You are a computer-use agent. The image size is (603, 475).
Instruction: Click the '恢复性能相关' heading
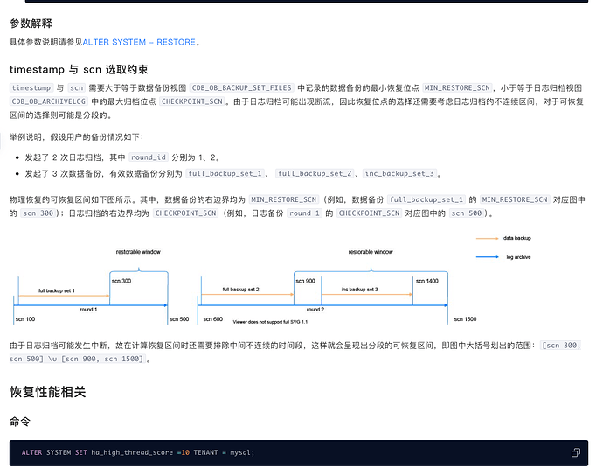tap(48, 392)
